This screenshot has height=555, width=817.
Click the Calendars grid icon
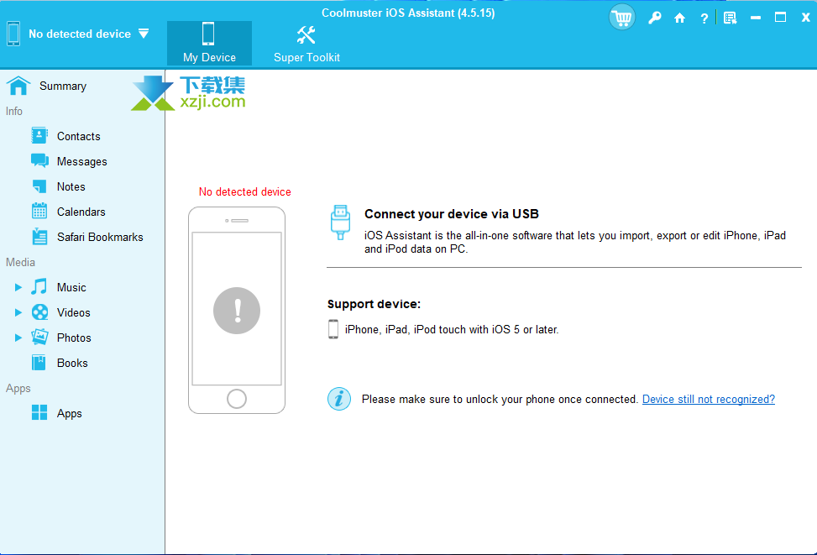click(x=39, y=211)
